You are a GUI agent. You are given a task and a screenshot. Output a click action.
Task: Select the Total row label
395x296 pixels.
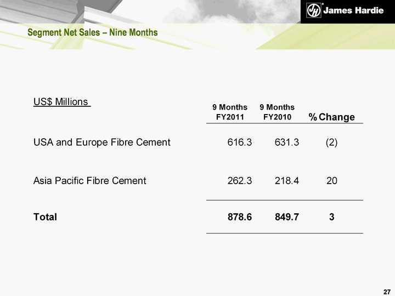46,217
